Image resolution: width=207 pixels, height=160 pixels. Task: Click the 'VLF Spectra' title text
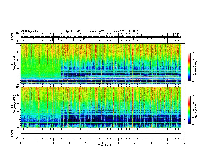point(30,31)
